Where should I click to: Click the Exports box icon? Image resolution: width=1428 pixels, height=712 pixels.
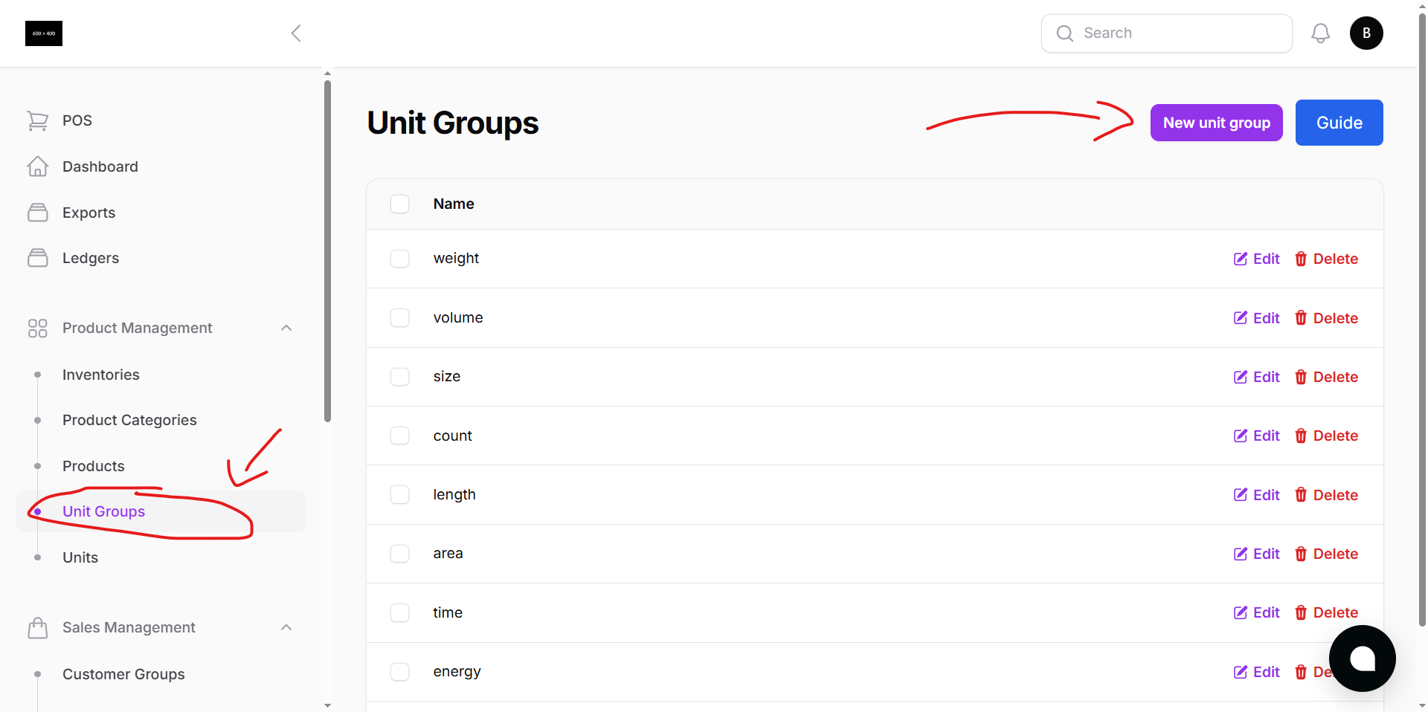click(x=38, y=212)
